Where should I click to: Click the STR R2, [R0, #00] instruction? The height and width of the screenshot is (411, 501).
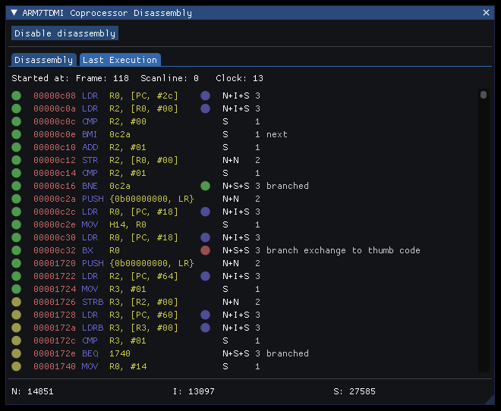[x=130, y=160]
